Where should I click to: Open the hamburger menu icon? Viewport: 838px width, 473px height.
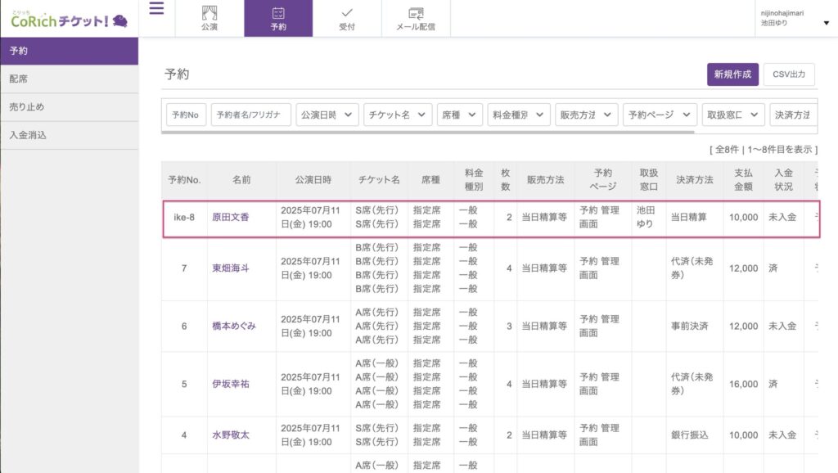[x=156, y=9]
